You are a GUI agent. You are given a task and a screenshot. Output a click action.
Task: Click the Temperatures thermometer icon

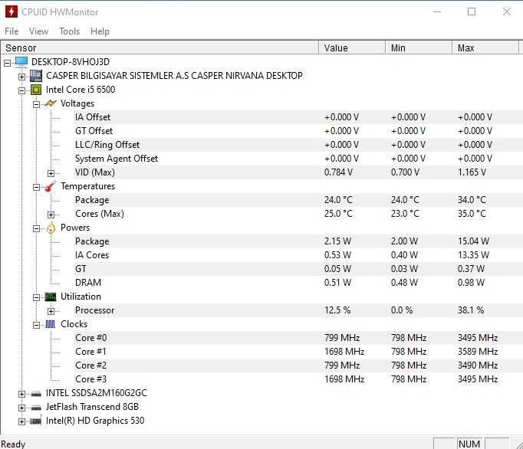pos(51,186)
